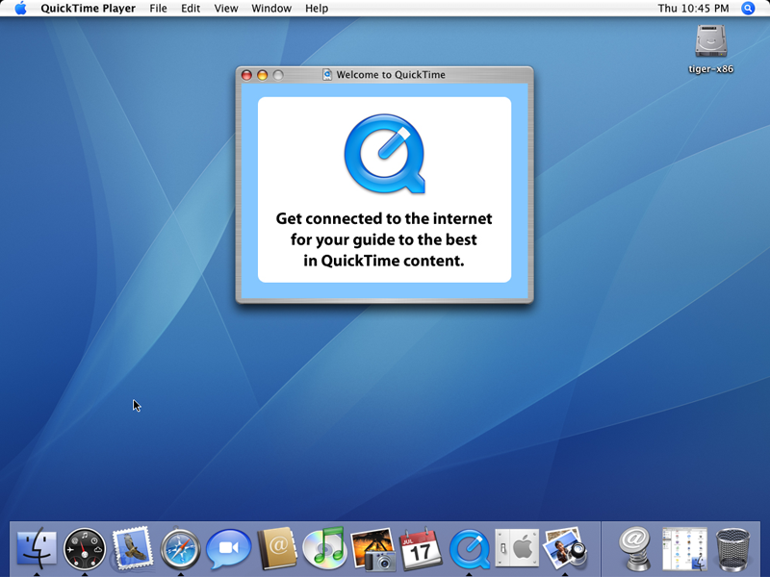Click QuickTime Player dock icon
770x577 pixels.
(470, 548)
